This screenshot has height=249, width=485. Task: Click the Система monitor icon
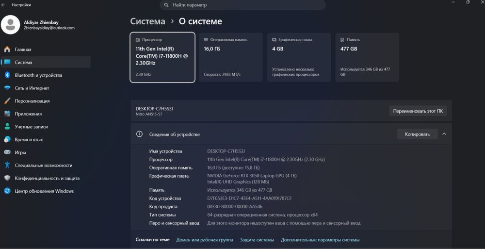[7, 62]
